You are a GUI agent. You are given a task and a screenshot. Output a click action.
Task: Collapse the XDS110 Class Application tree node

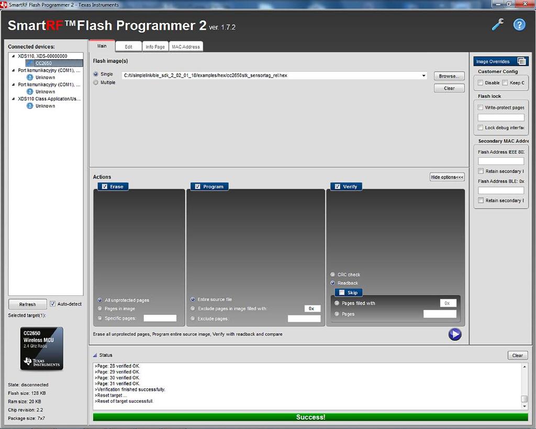pos(13,99)
